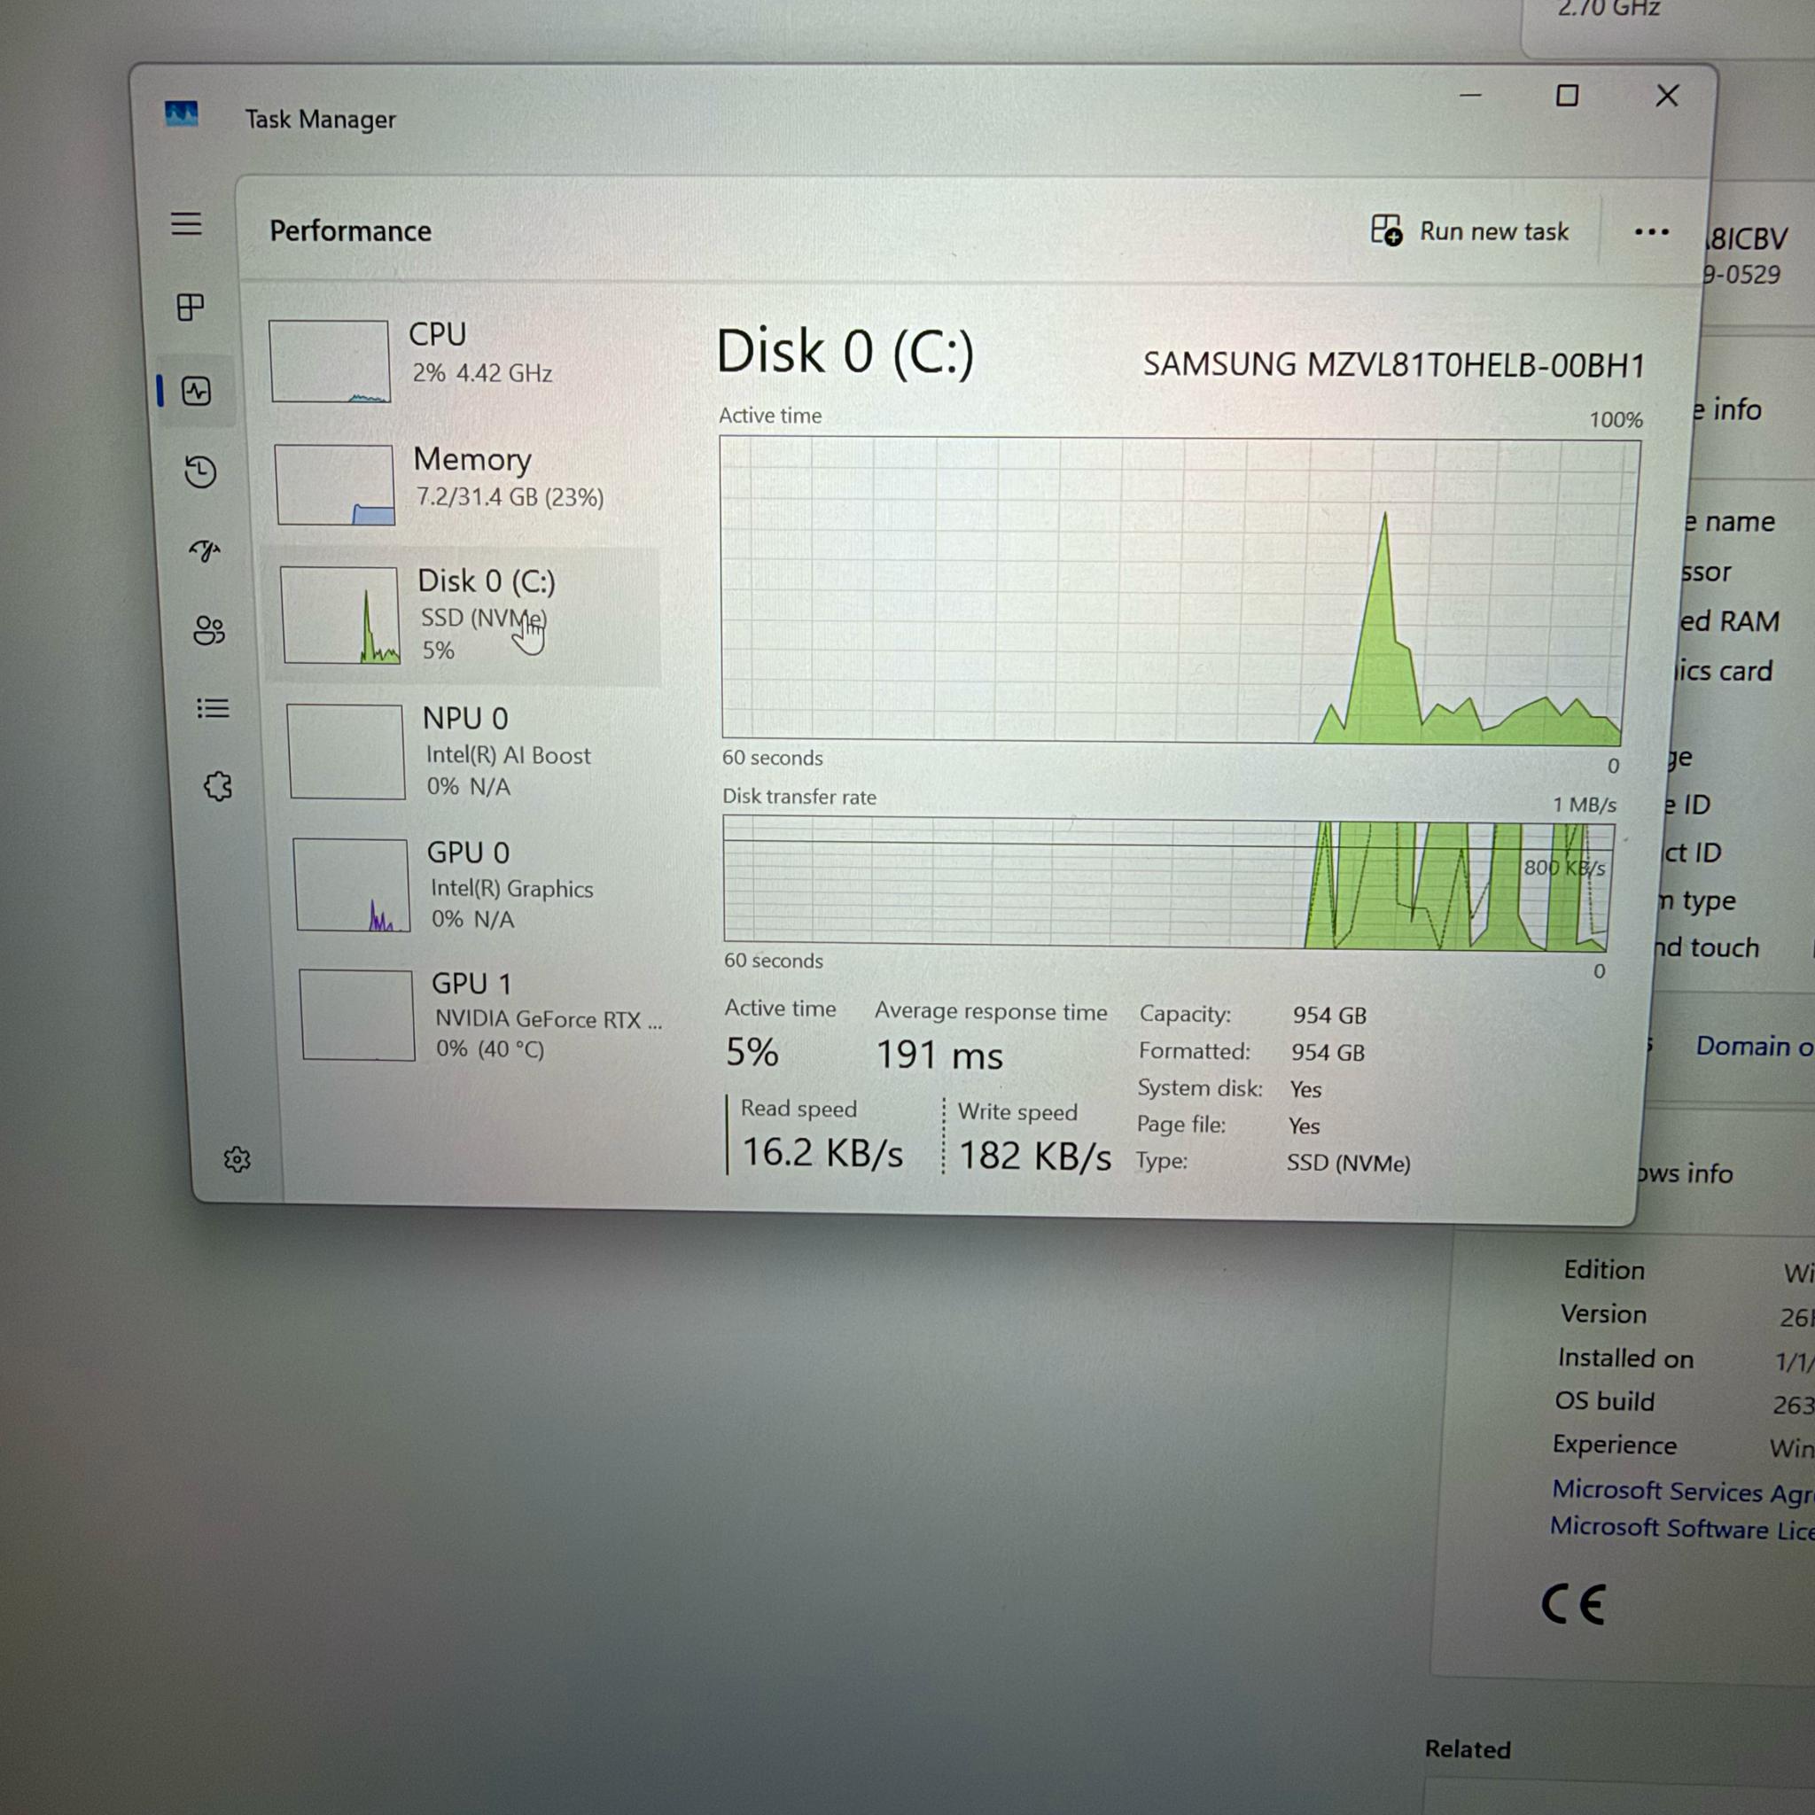1815x1815 pixels.
Task: Click the Active time disk graph
Action: click(x=1180, y=591)
